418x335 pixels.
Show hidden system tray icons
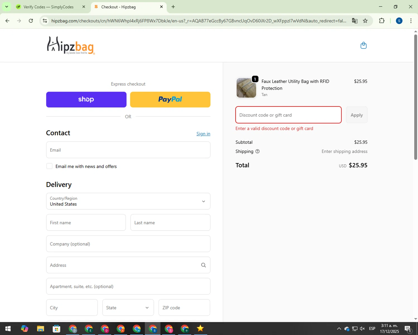pyautogui.click(x=339, y=329)
